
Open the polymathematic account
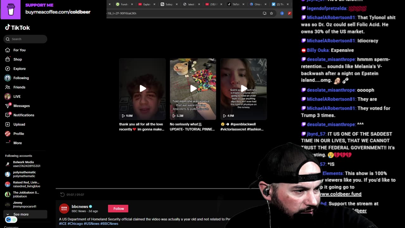21,174
